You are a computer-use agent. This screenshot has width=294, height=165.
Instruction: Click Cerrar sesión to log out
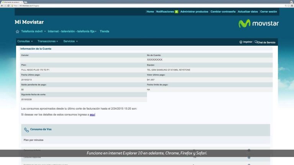(x=268, y=12)
